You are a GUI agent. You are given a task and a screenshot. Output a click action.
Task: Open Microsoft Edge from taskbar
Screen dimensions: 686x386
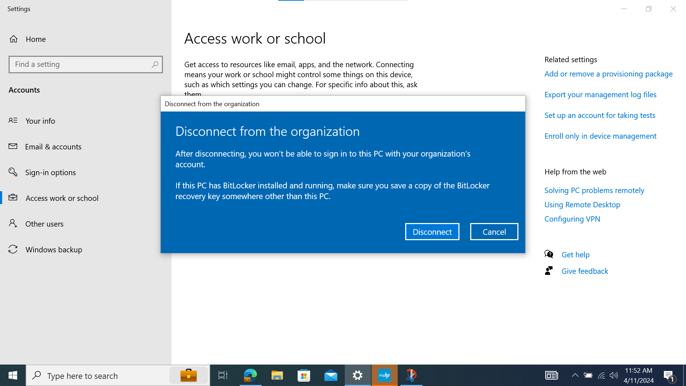250,375
